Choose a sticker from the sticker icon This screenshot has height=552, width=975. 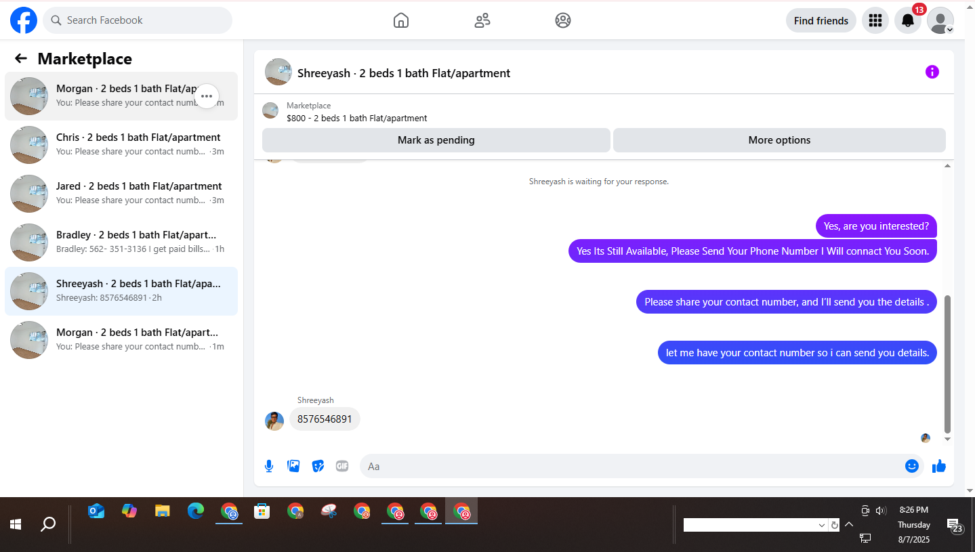pos(318,466)
